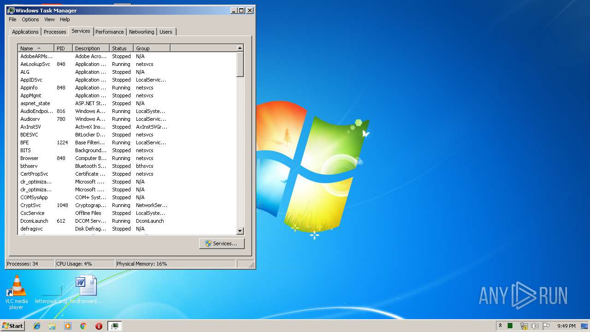Launch Google Chrome from the taskbar

pyautogui.click(x=83, y=326)
